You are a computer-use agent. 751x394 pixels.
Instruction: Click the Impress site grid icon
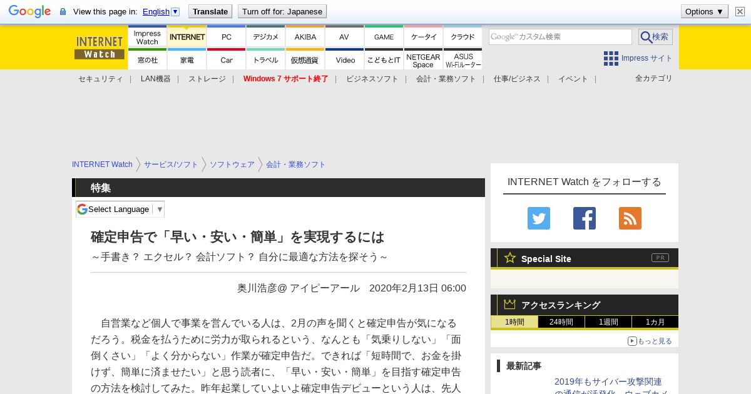click(x=611, y=58)
